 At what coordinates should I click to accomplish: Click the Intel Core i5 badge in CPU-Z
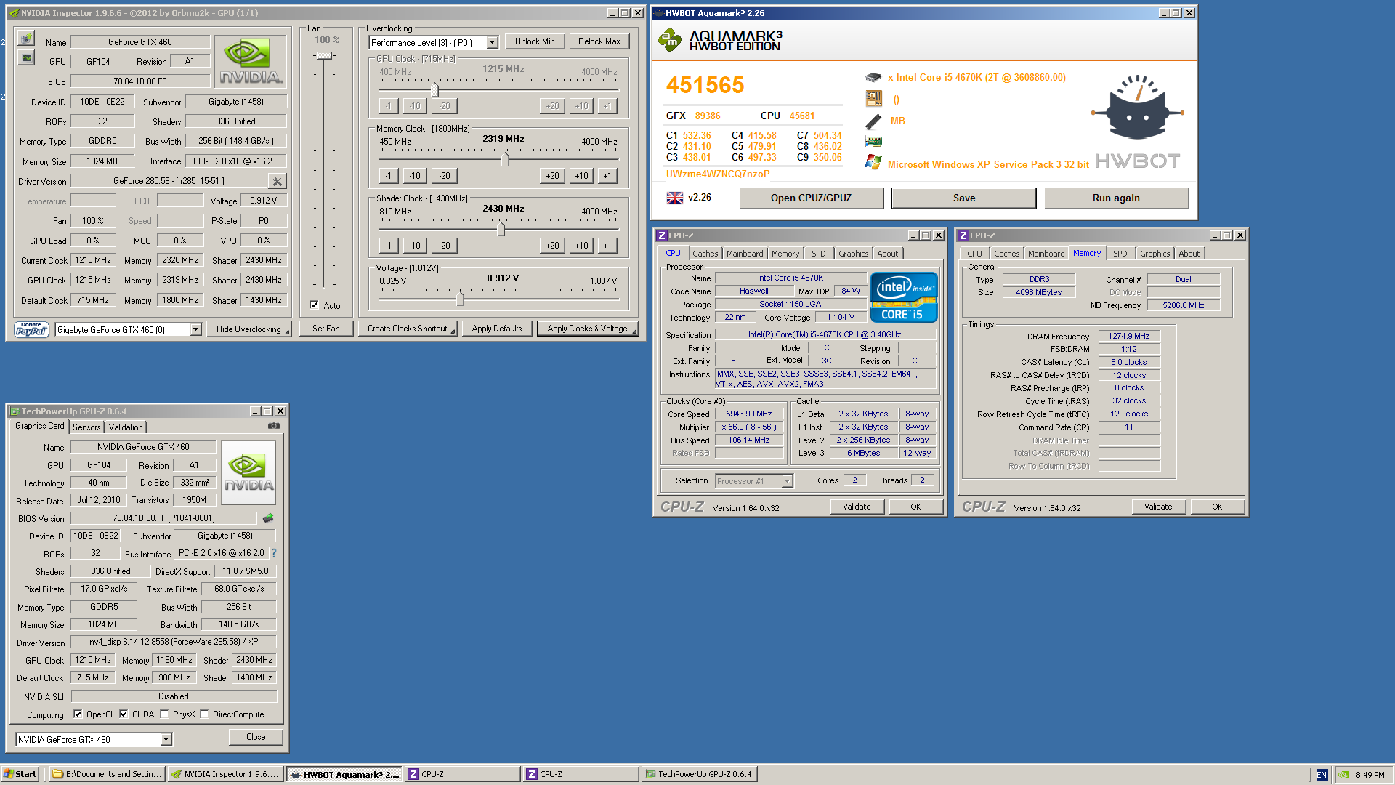904,297
